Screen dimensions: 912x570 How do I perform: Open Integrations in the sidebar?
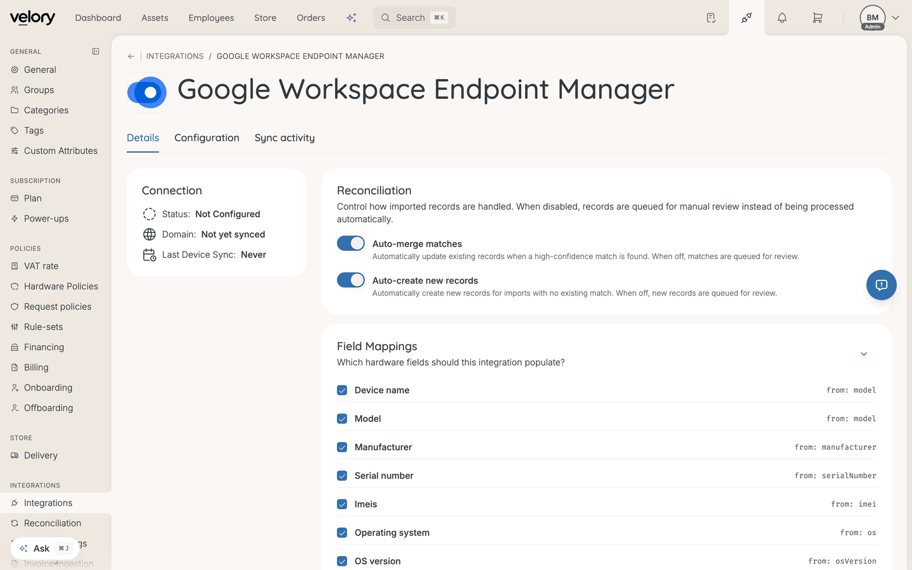click(x=56, y=503)
